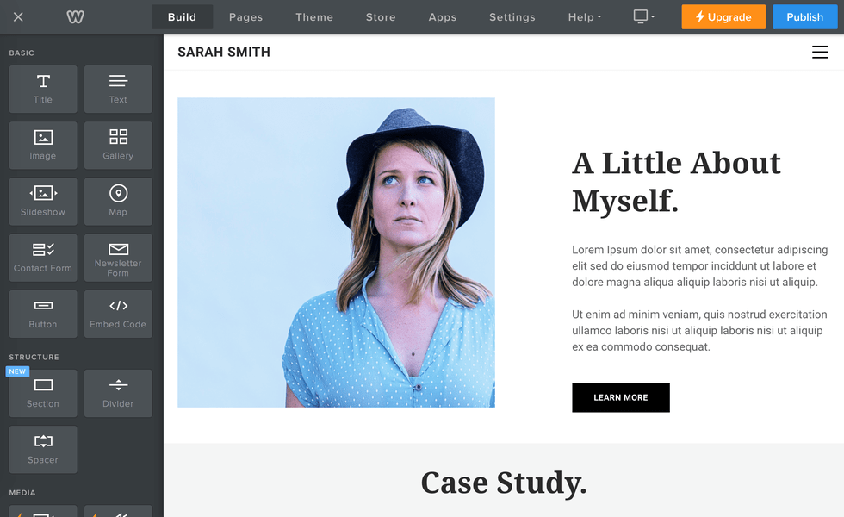Select the Text element tile
Viewport: 844px width, 517px height.
tap(118, 90)
